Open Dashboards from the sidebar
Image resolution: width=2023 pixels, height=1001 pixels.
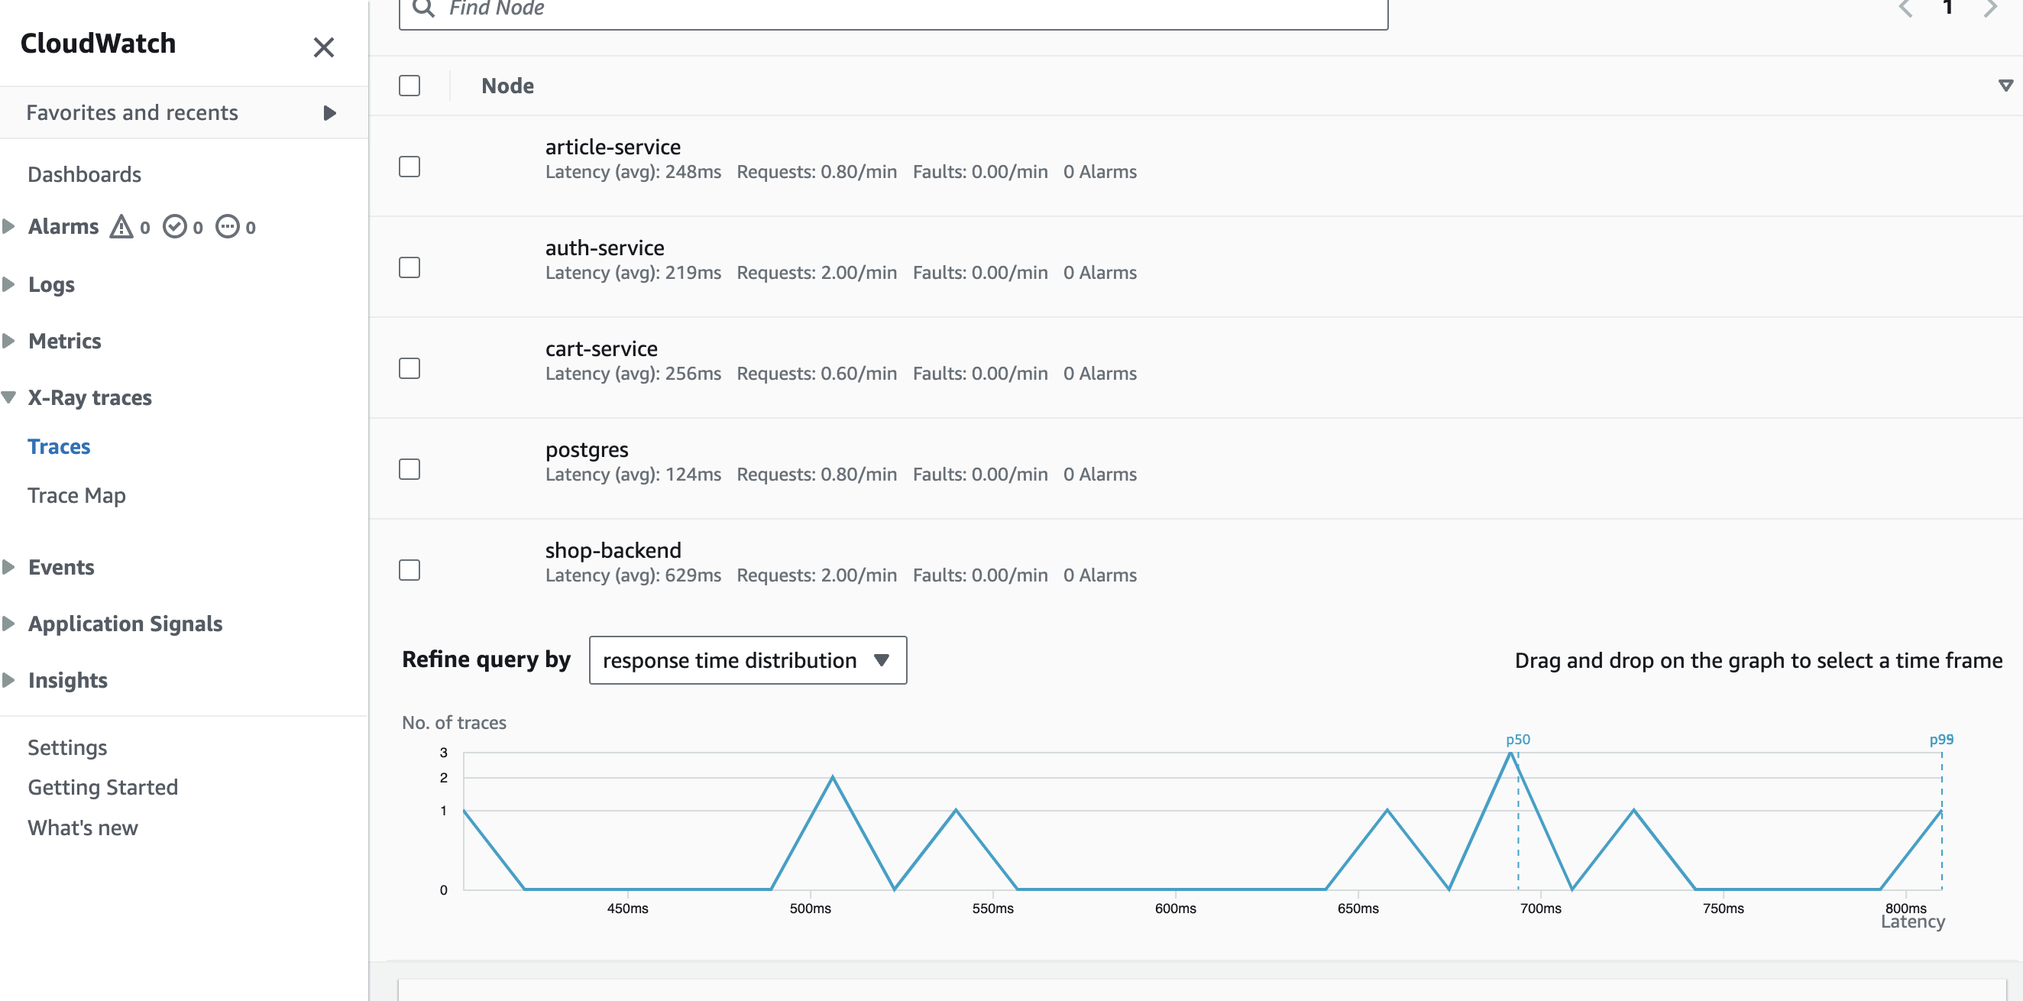click(84, 173)
